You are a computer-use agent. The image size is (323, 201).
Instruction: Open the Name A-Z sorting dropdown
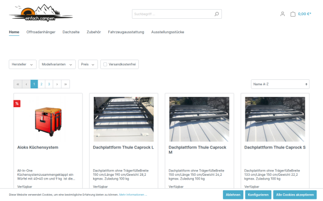280,84
